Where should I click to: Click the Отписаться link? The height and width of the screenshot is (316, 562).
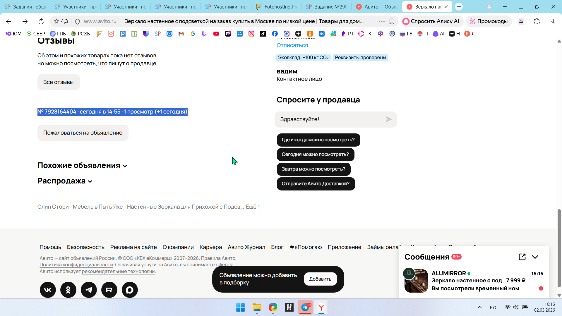click(292, 45)
